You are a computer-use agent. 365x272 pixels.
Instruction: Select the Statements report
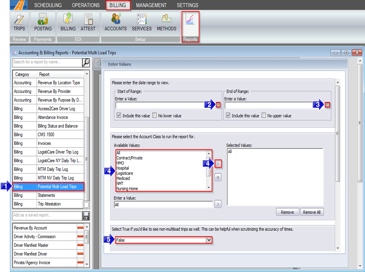[x=48, y=195]
